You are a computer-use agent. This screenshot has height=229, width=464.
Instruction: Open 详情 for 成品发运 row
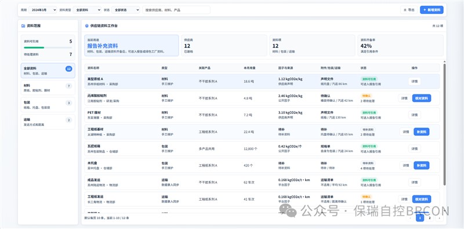pyautogui.click(x=415, y=182)
